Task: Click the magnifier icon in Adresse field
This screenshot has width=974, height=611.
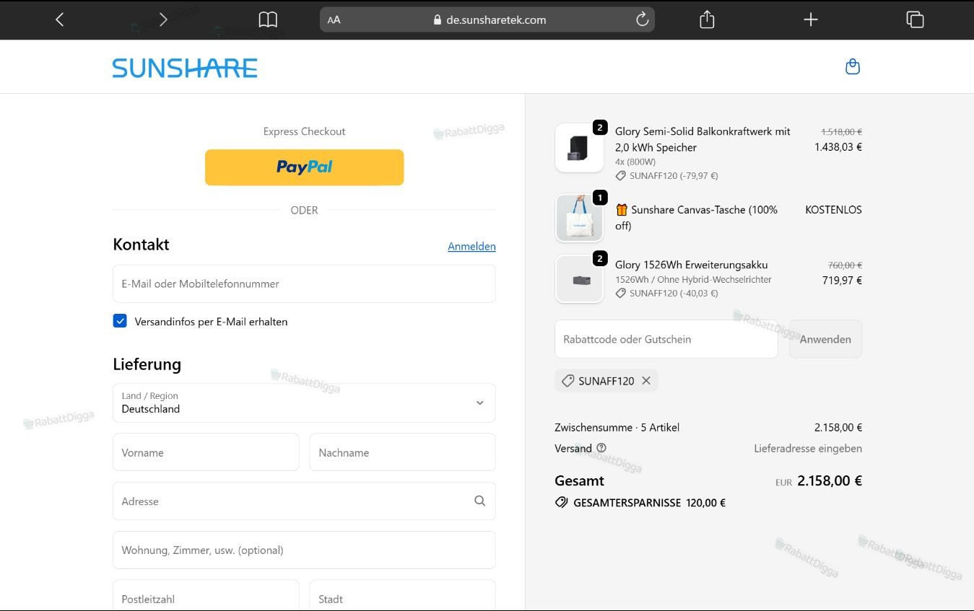Action: [x=479, y=501]
